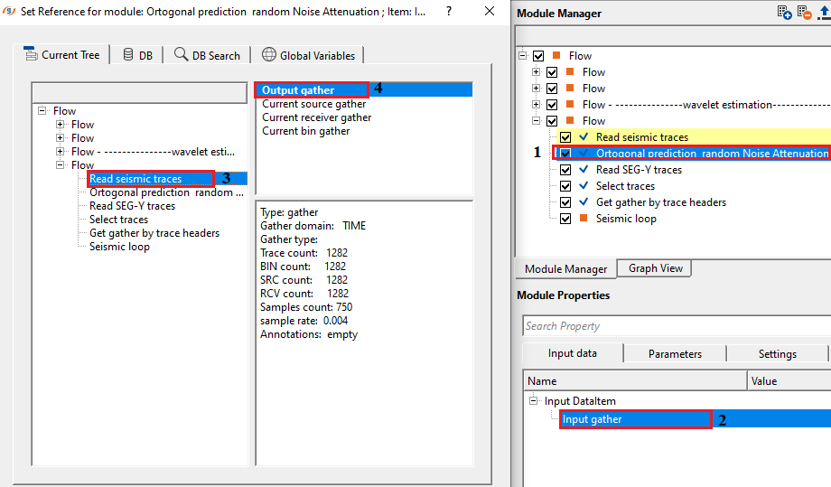
Task: Uncheck the Read seismic traces checkbox
Action: (566, 137)
